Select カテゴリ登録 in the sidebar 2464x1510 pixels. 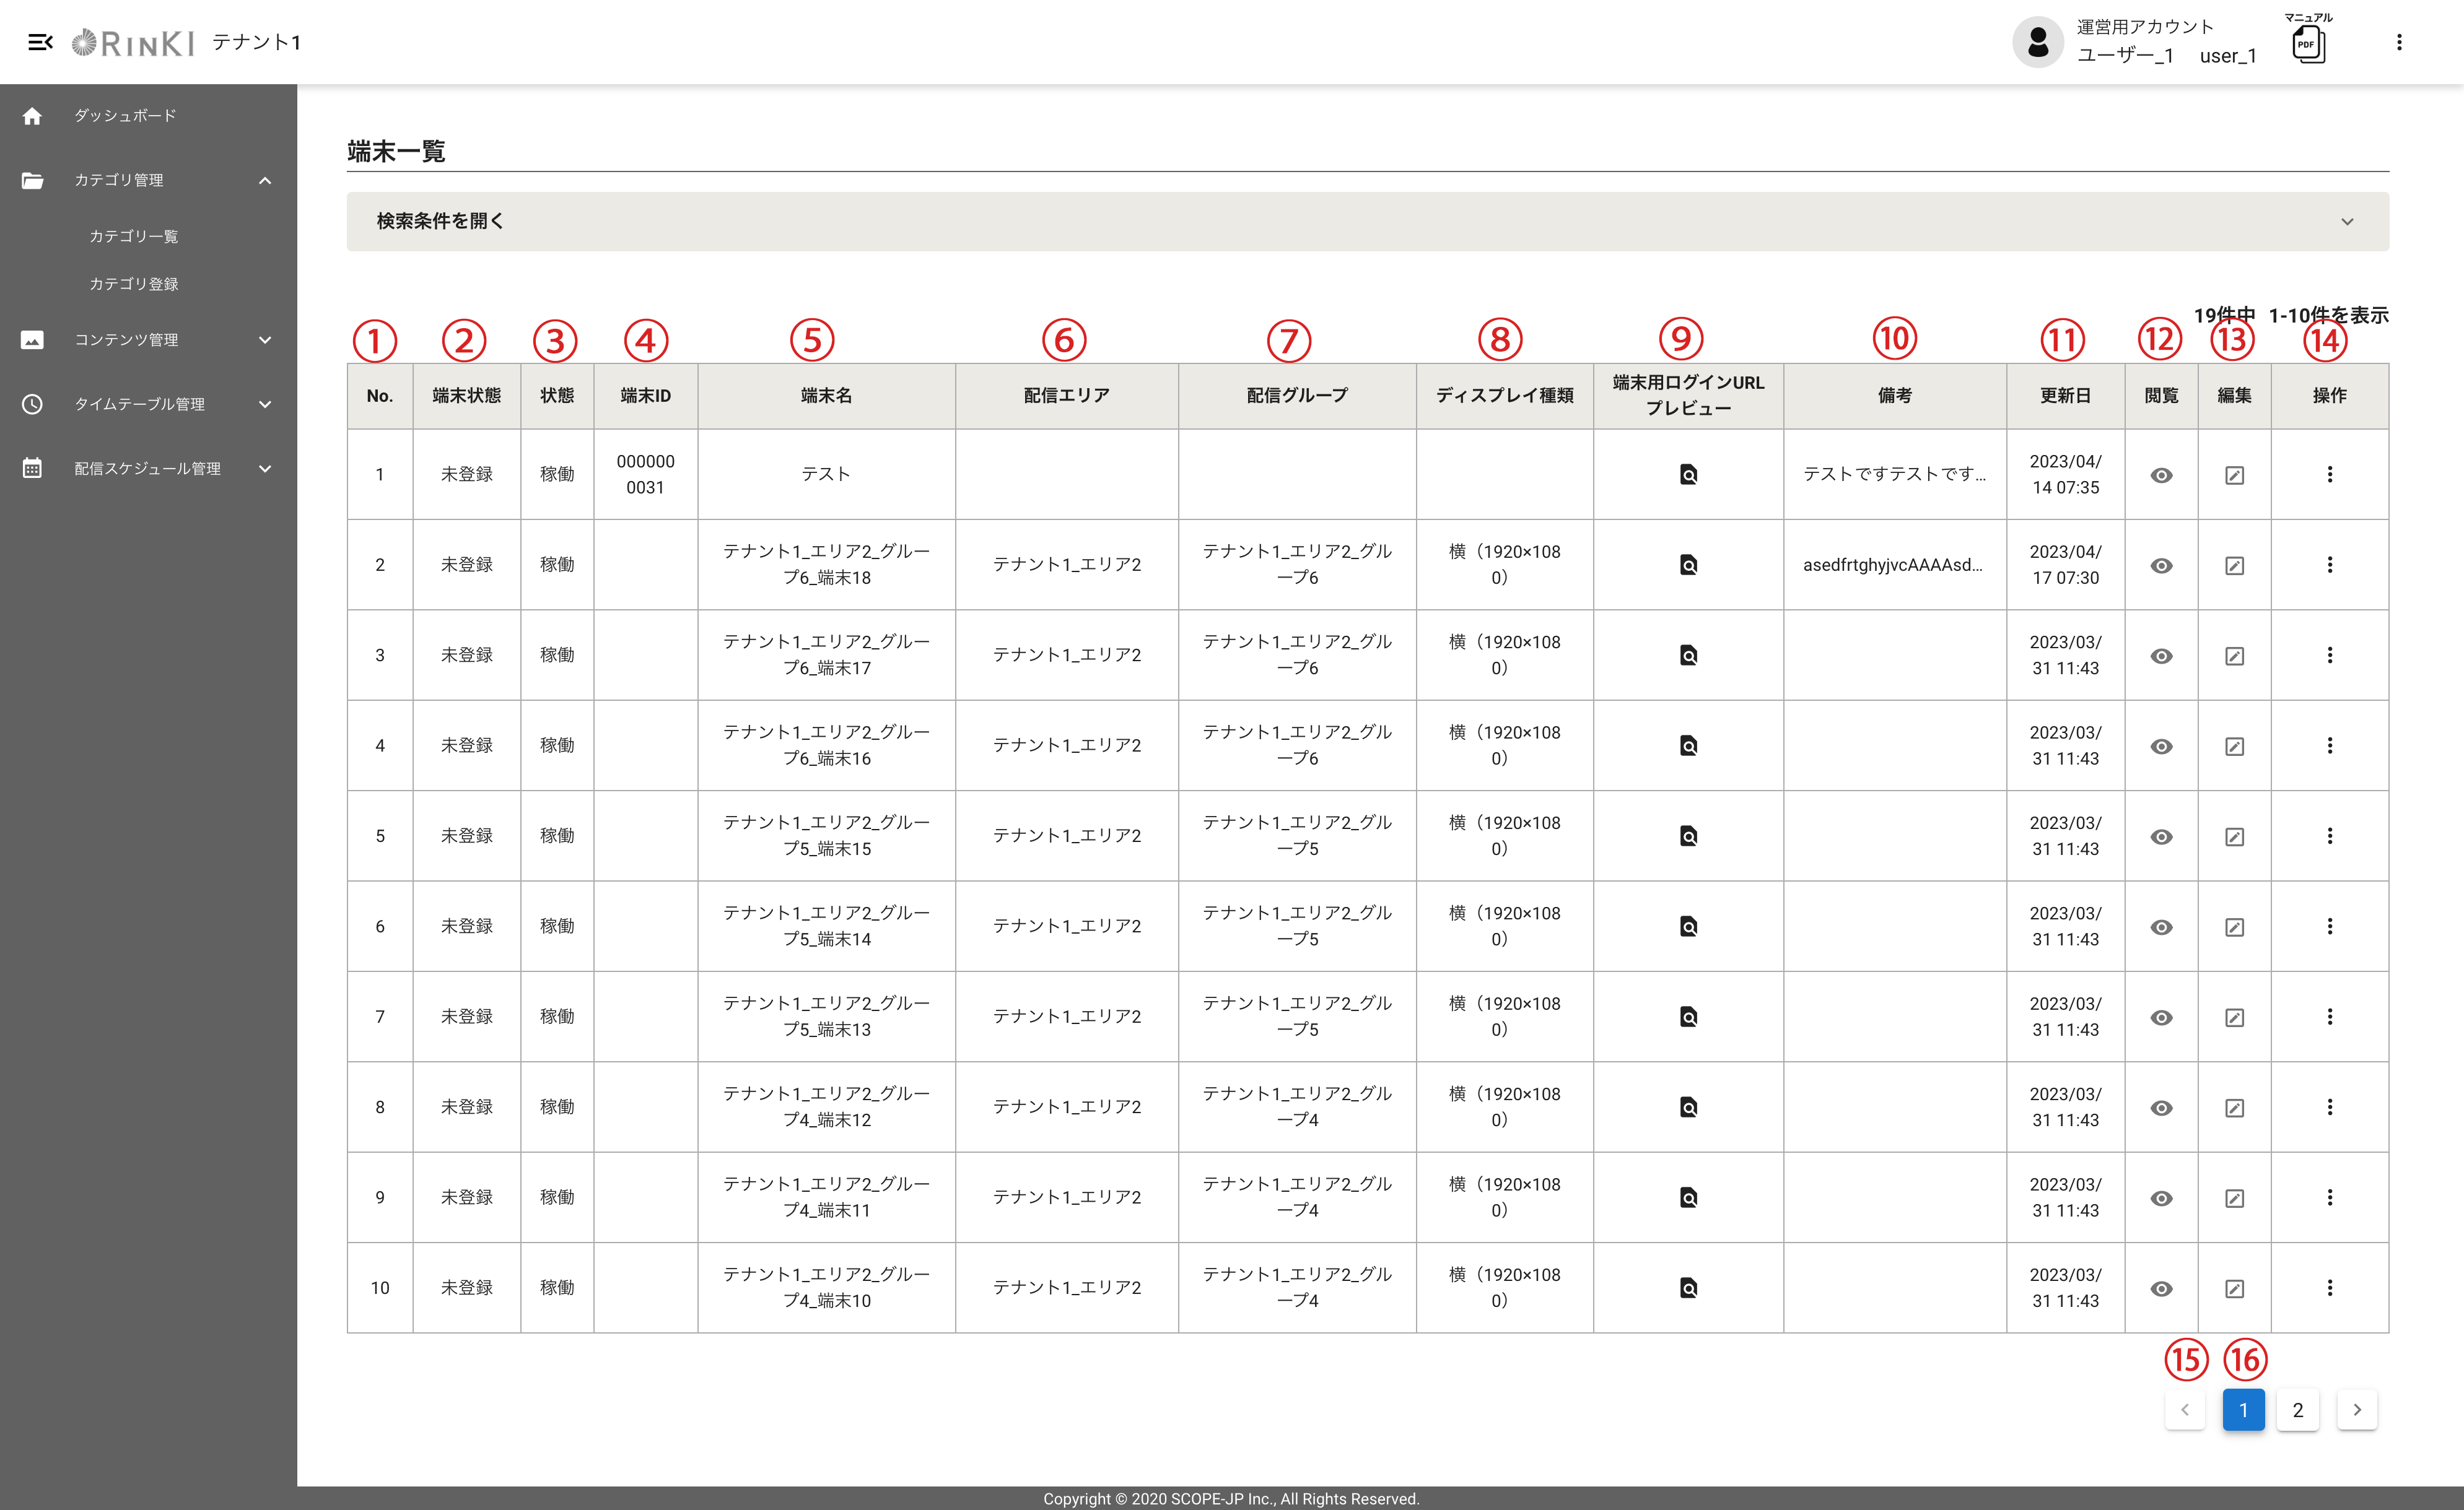[134, 284]
